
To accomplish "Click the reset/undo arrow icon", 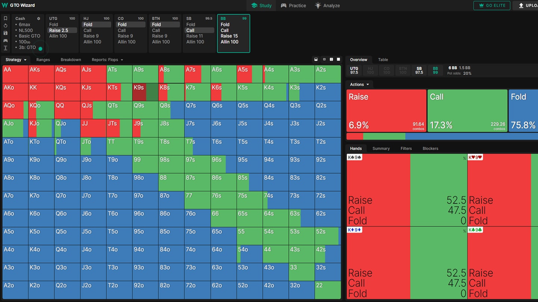I will [x=5, y=26].
